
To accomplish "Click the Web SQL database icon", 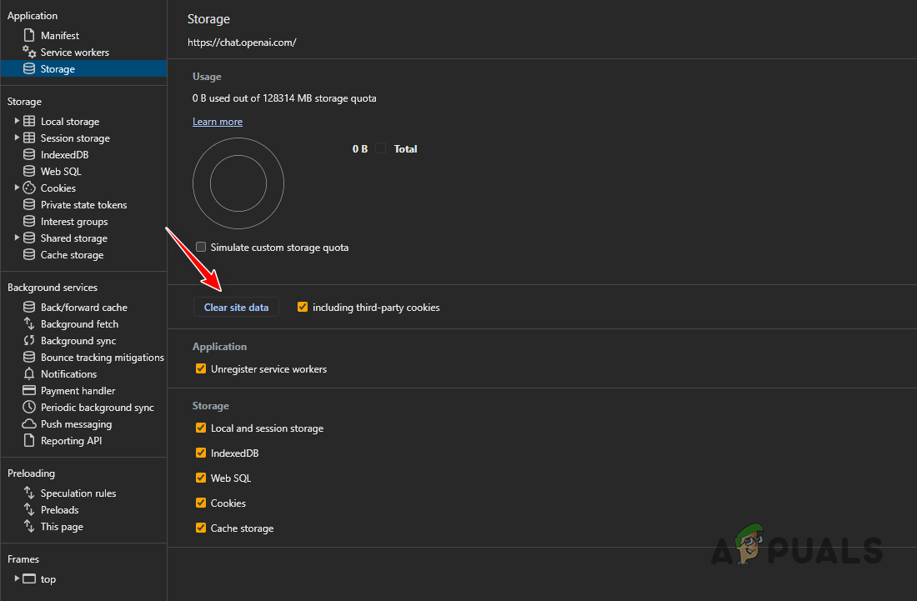I will pyautogui.click(x=29, y=171).
